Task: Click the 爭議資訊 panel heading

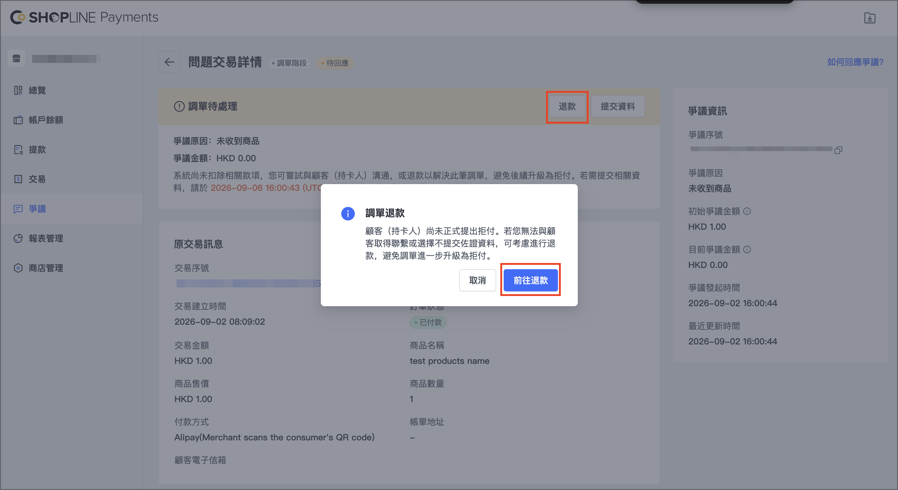Action: coord(707,111)
